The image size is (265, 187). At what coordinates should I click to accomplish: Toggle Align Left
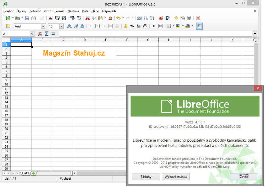coord(91,26)
